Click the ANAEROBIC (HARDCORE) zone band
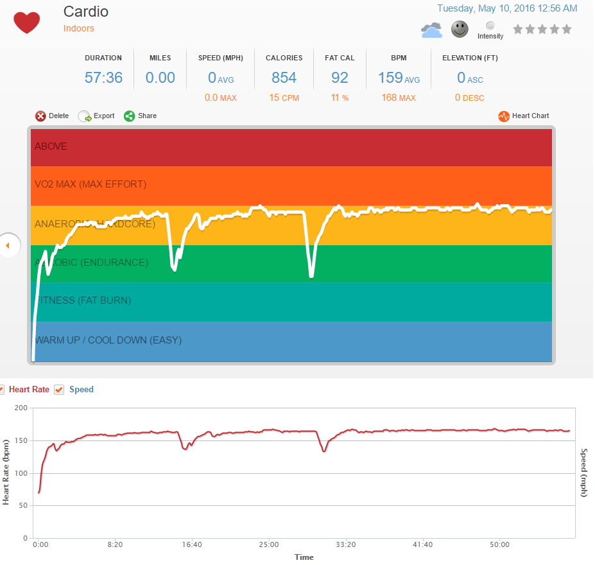 pos(96,223)
